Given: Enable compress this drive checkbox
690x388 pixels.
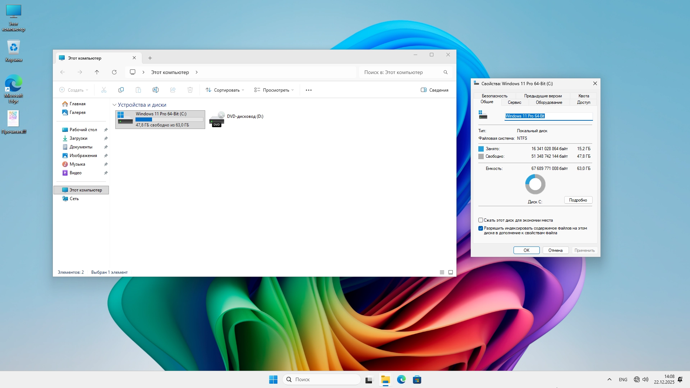Looking at the screenshot, I should pyautogui.click(x=480, y=220).
